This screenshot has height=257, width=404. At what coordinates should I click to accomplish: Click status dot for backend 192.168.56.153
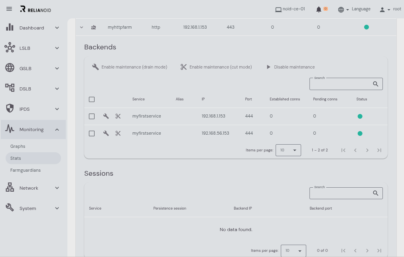coord(360,133)
